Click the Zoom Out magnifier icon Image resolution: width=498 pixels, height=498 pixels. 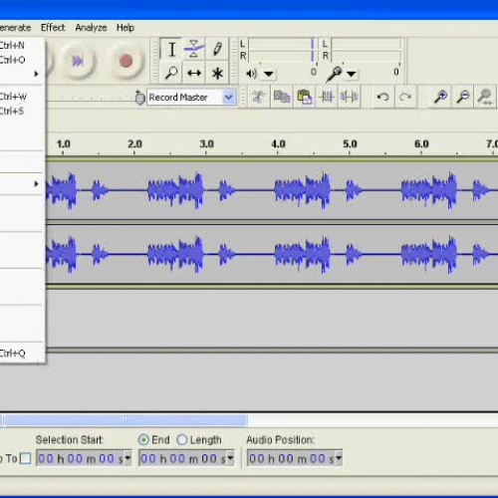point(463,97)
